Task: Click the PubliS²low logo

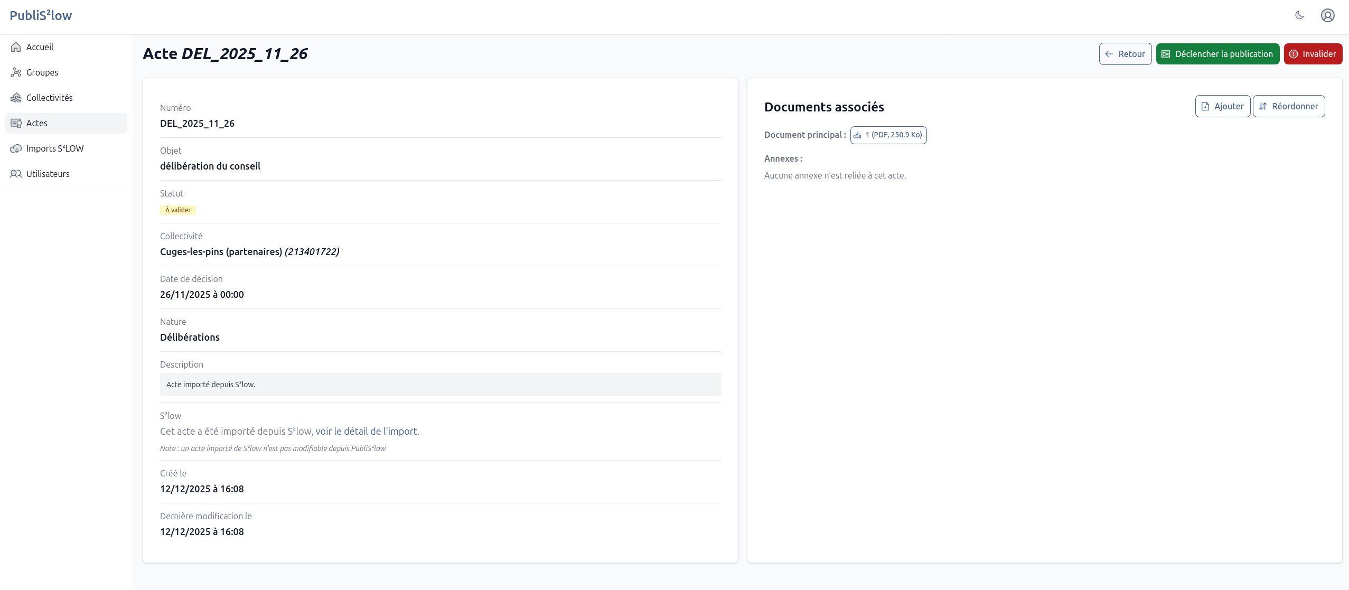Action: click(41, 15)
